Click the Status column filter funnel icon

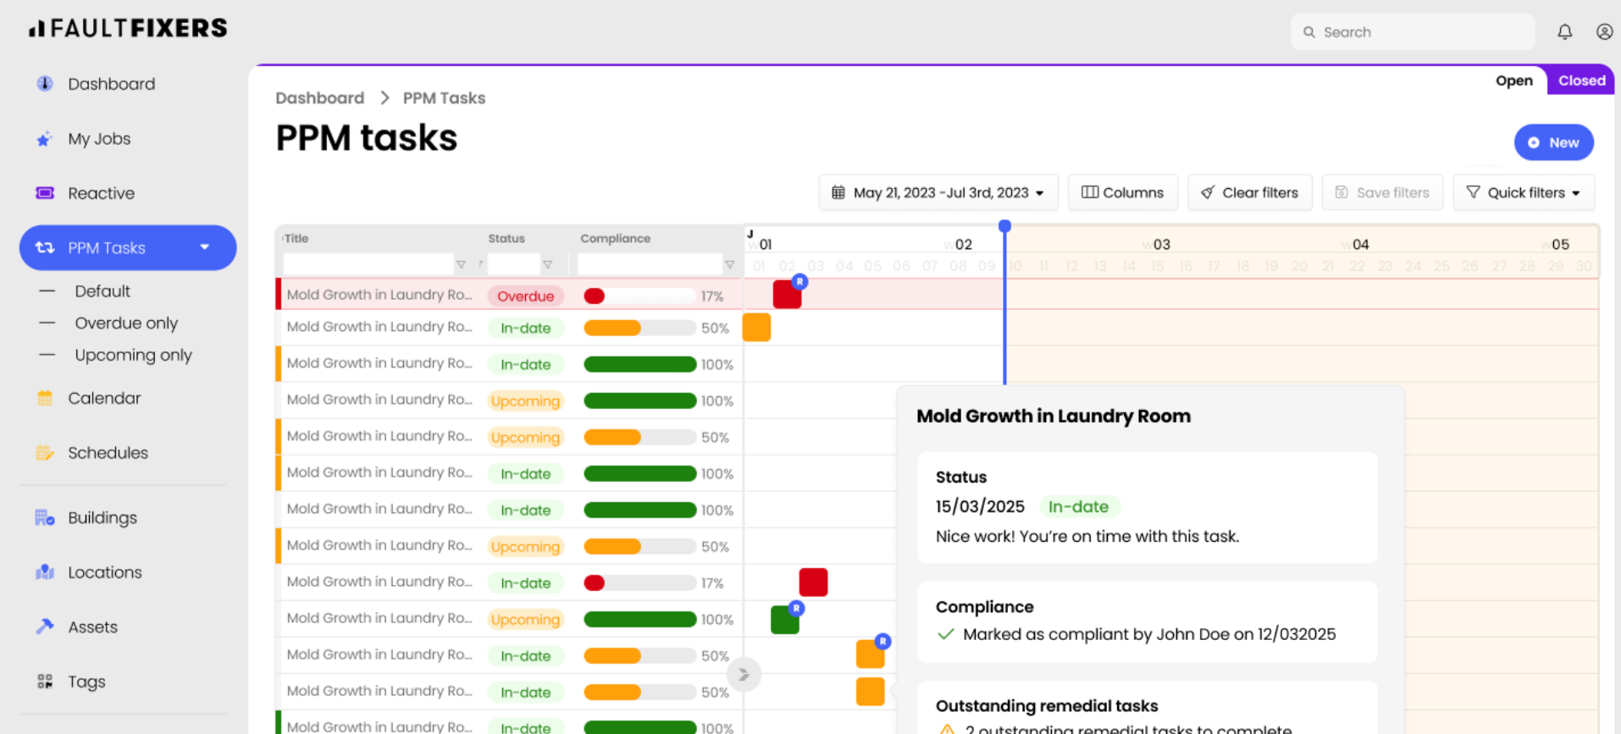[x=547, y=265]
